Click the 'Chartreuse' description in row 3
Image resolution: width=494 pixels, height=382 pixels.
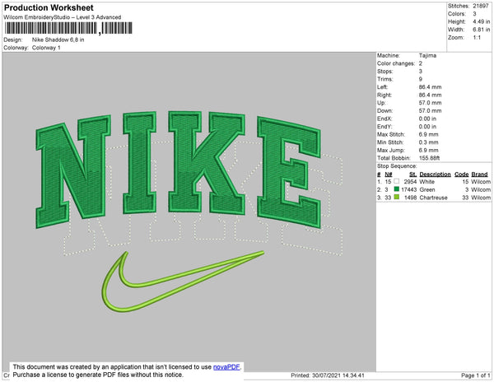click(434, 198)
